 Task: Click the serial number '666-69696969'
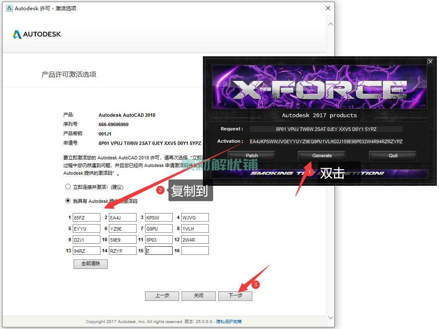tap(114, 124)
